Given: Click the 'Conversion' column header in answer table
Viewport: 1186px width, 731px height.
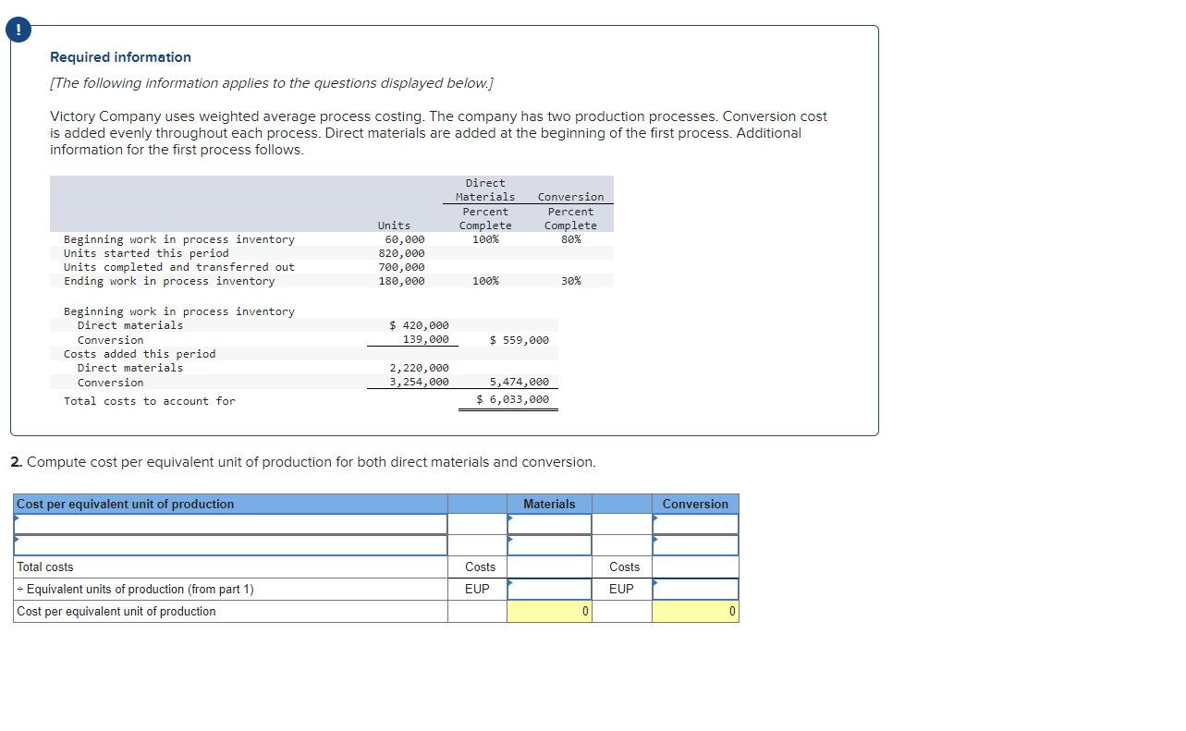Looking at the screenshot, I should click(695, 504).
